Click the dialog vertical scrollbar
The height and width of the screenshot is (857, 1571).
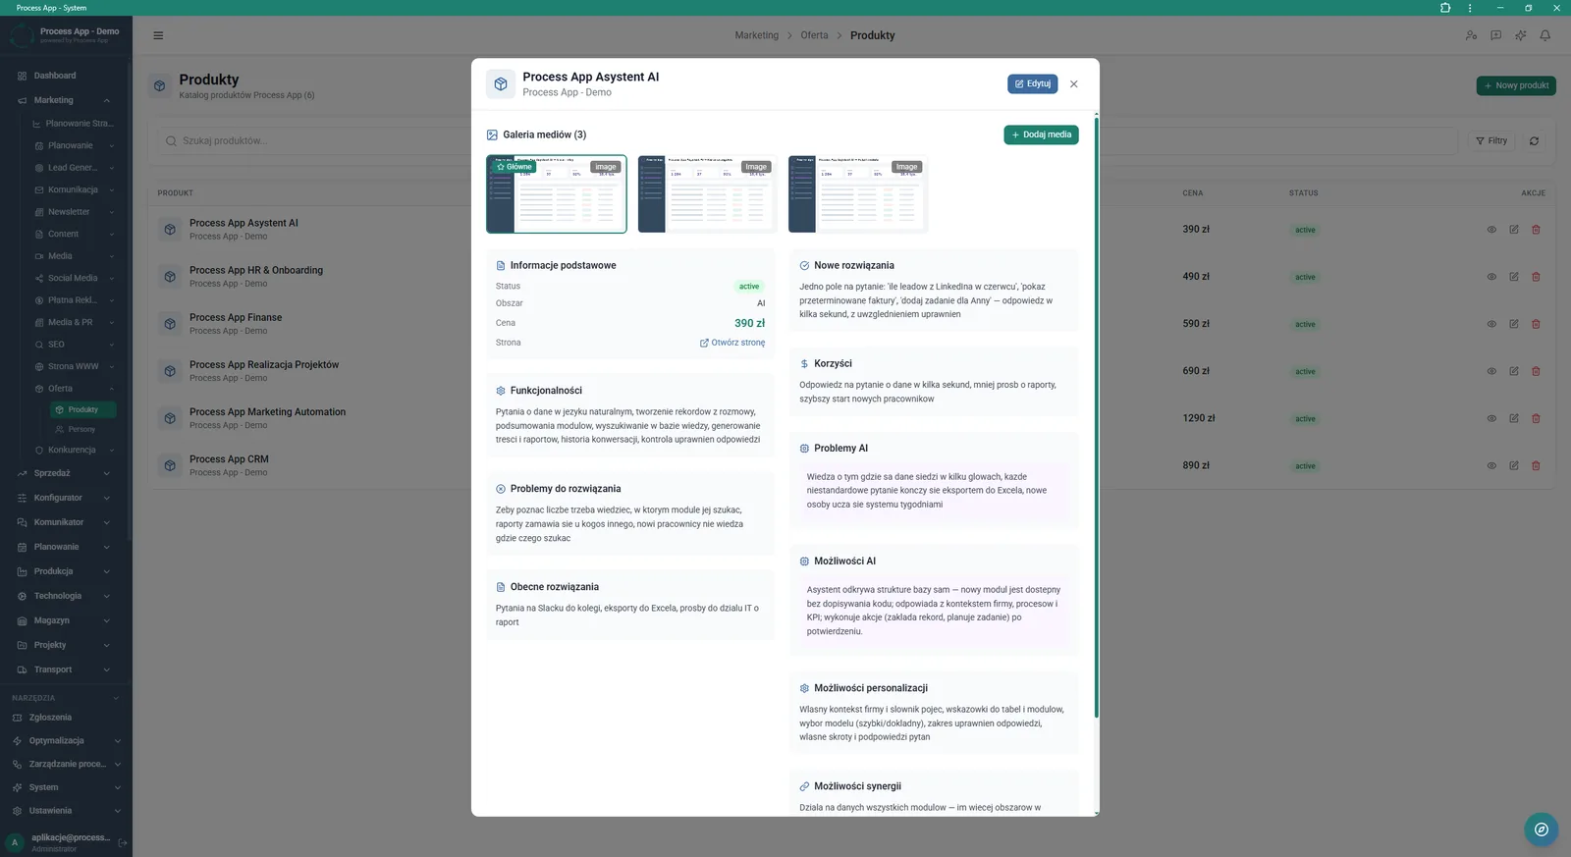1096,416
